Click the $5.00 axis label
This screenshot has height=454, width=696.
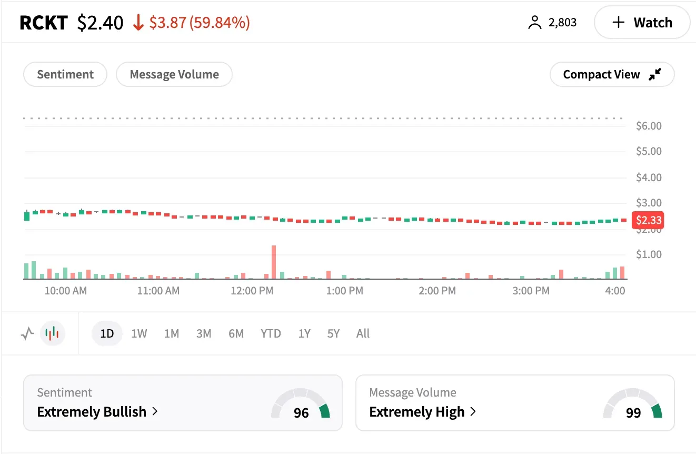(x=649, y=151)
